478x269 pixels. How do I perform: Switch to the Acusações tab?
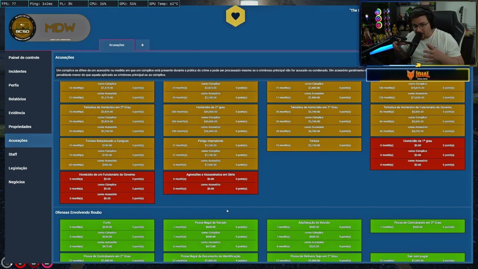click(x=117, y=45)
